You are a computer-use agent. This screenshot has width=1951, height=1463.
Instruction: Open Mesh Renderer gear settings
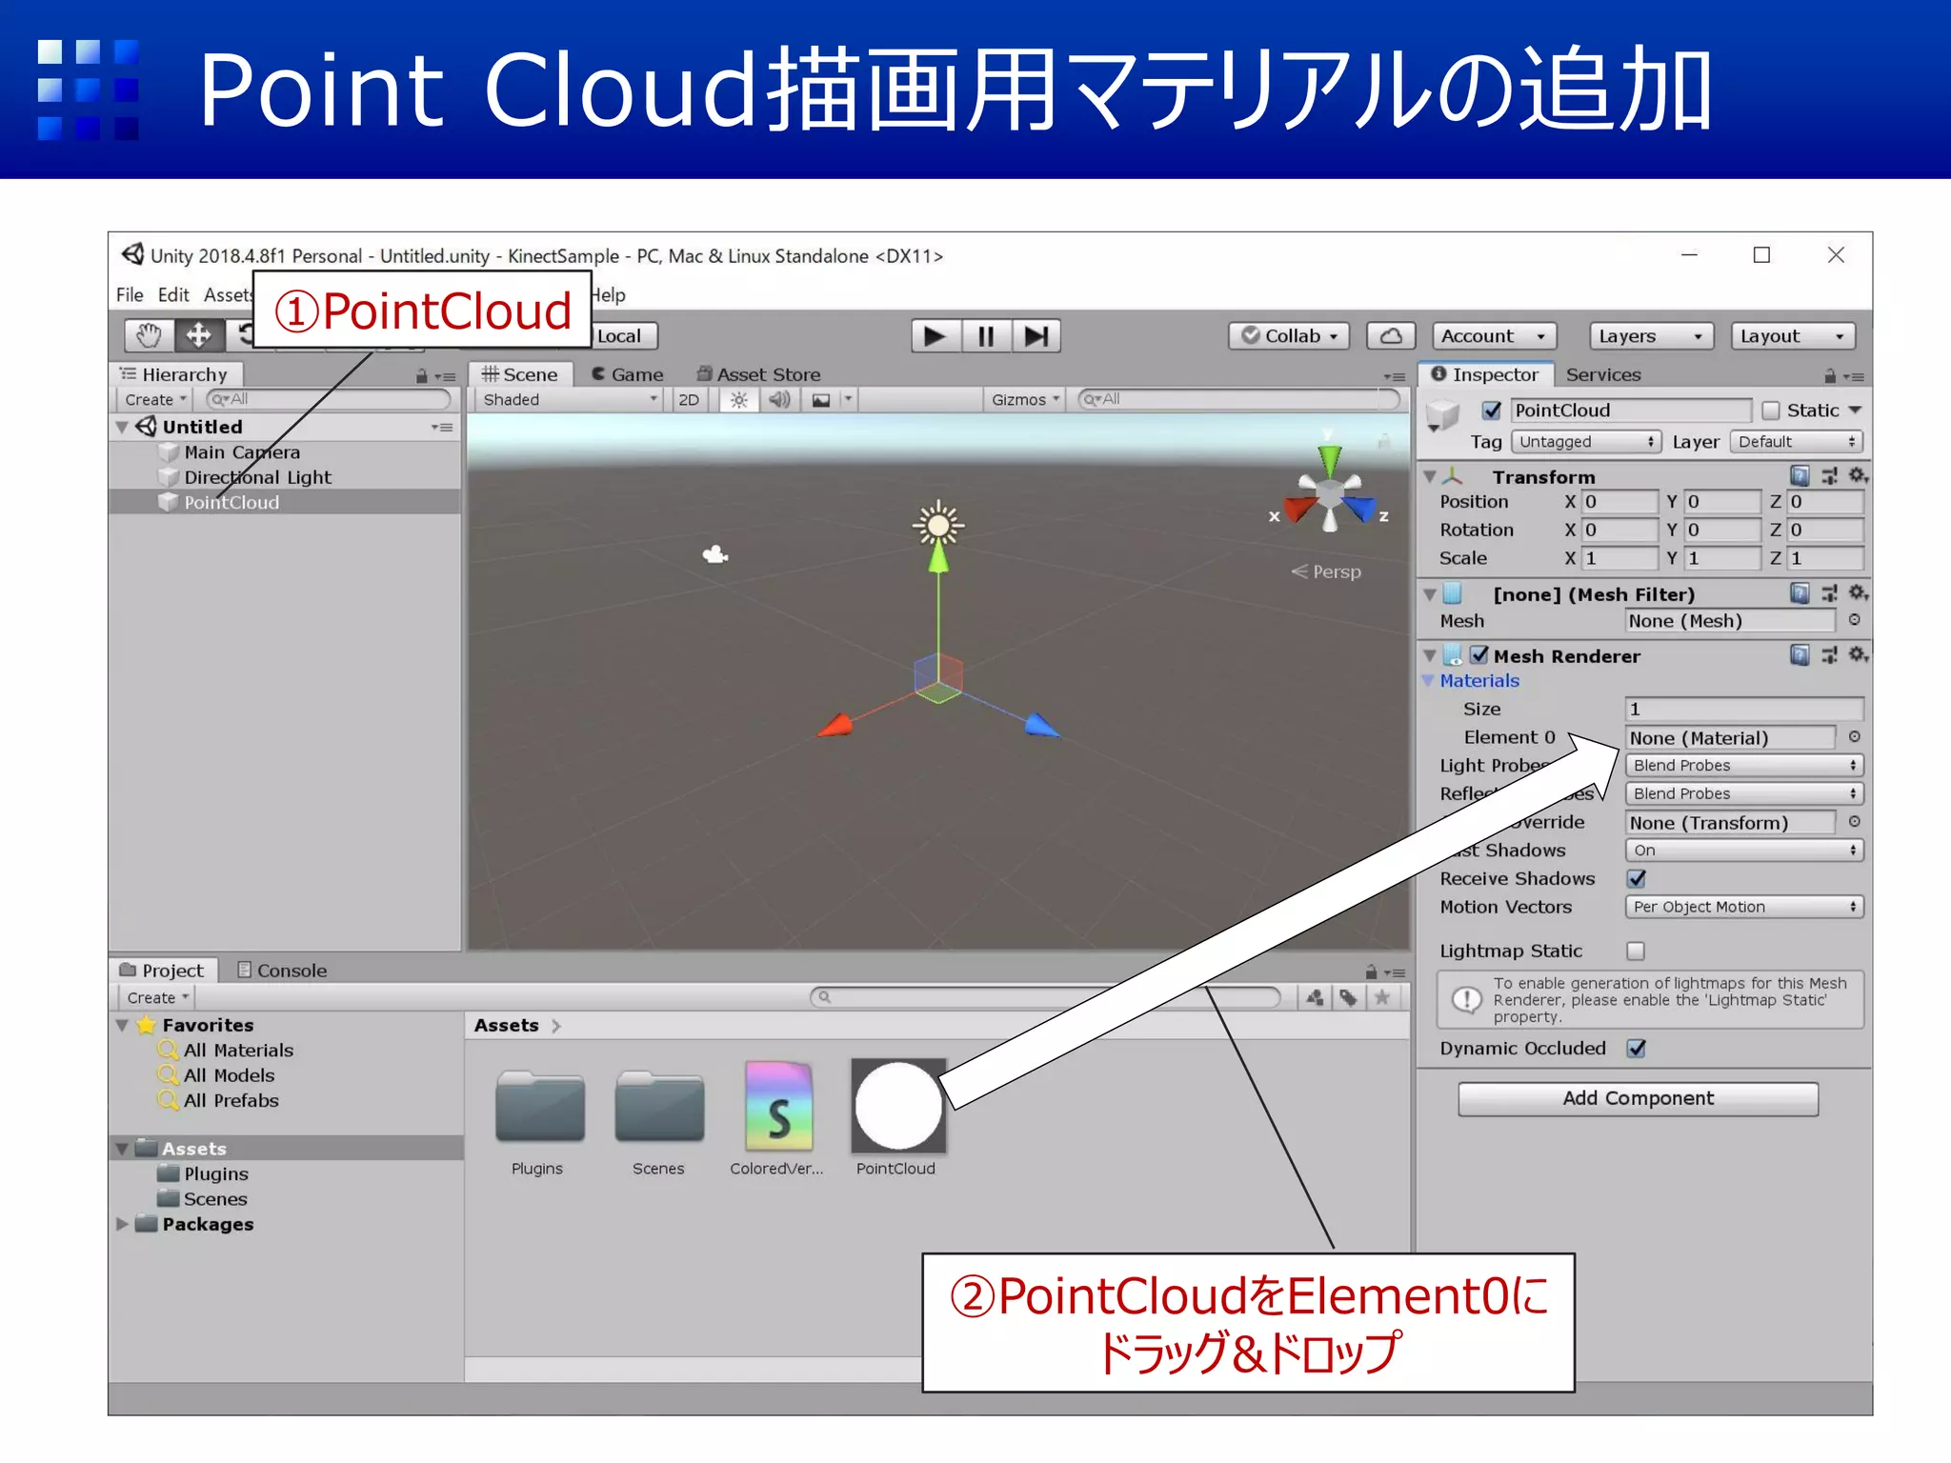click(1859, 655)
